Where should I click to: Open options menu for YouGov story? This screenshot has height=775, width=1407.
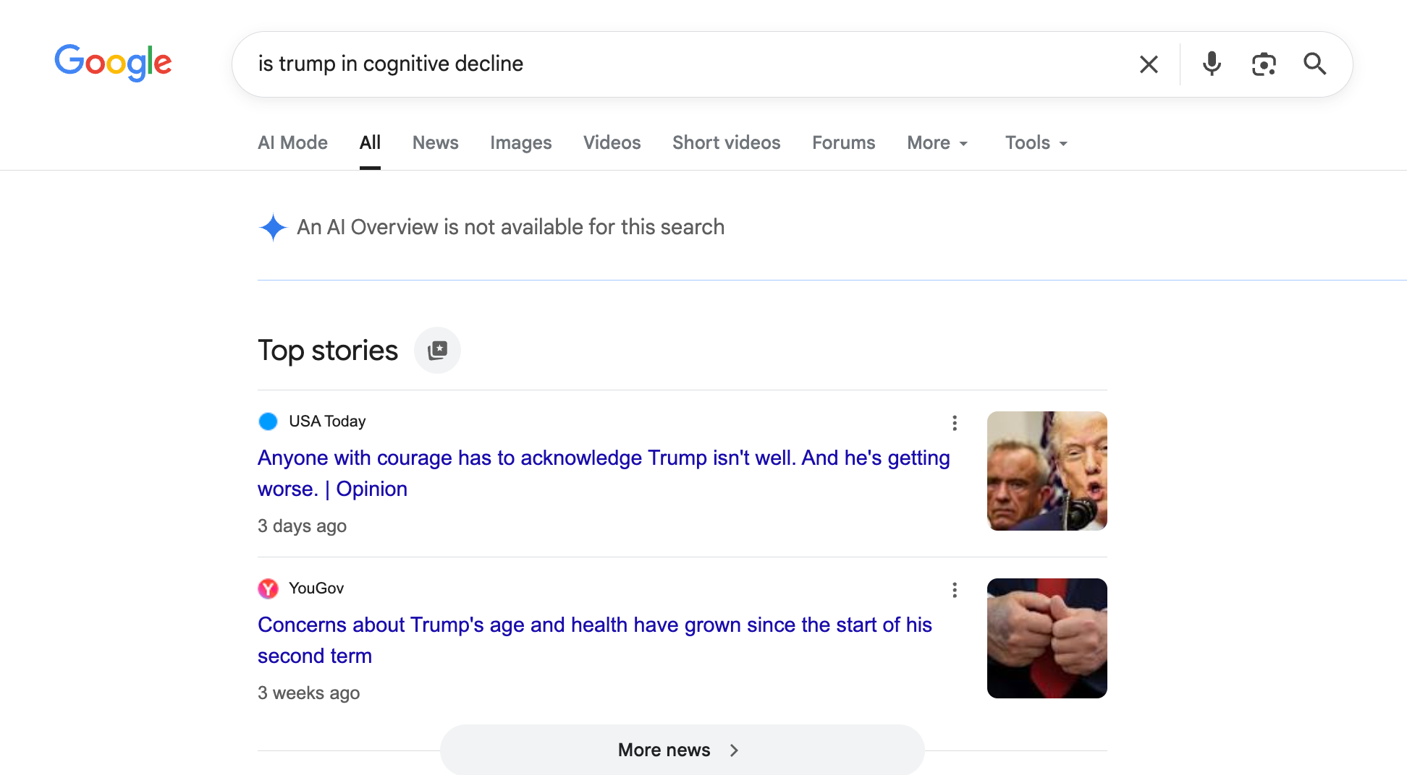(955, 590)
